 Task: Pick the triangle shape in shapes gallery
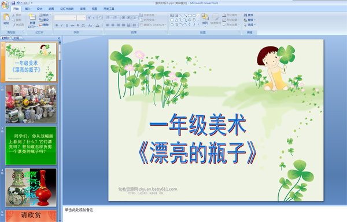176,20
